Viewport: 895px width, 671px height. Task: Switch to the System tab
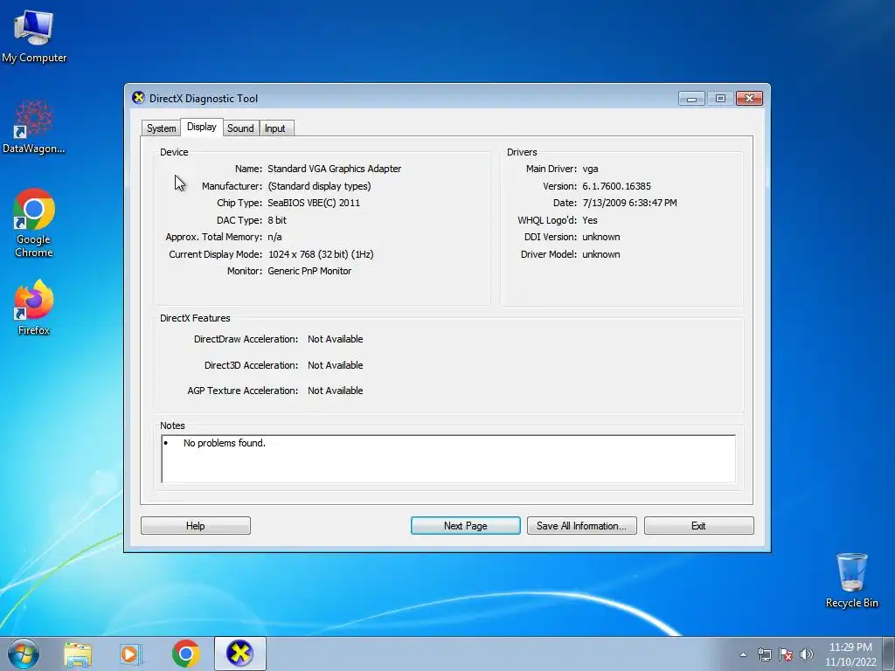click(161, 128)
